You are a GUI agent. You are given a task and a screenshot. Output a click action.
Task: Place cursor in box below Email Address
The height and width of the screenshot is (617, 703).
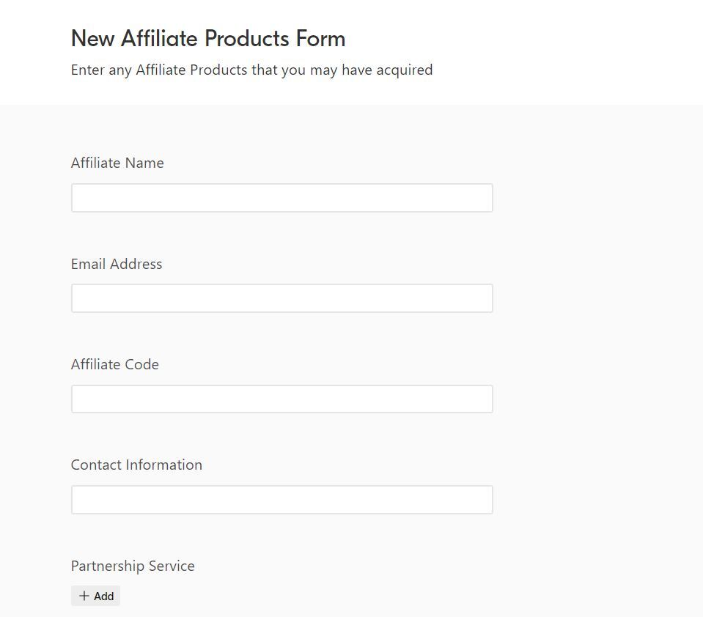click(281, 298)
